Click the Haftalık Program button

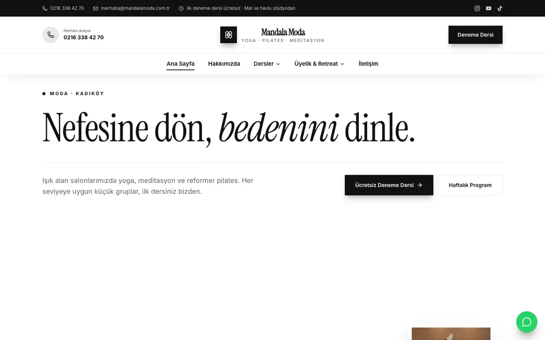pos(470,185)
